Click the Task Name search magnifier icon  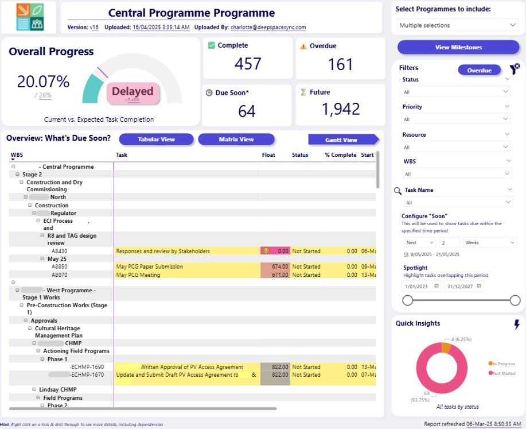[398, 191]
